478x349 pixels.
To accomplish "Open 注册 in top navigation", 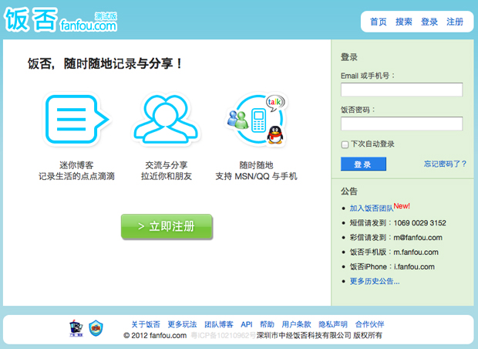I will 455,22.
